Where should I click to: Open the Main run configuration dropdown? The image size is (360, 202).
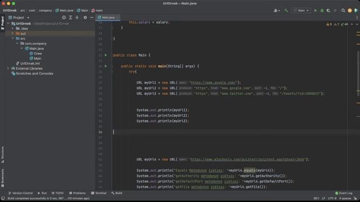coord(301,11)
